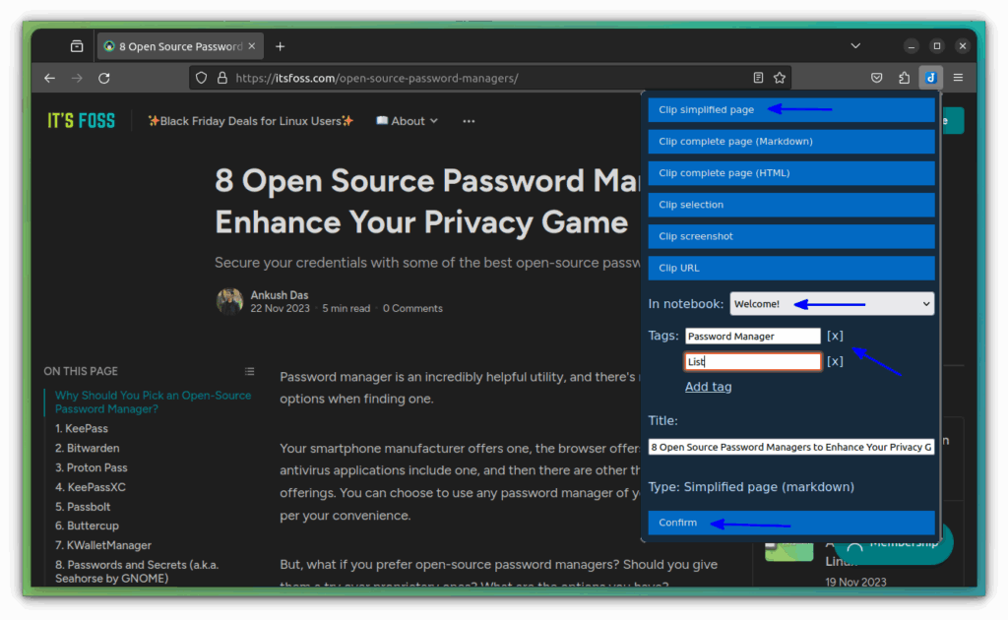The width and height of the screenshot is (1008, 620).
Task: Click Clip complete page (HTML)
Action: coord(791,173)
